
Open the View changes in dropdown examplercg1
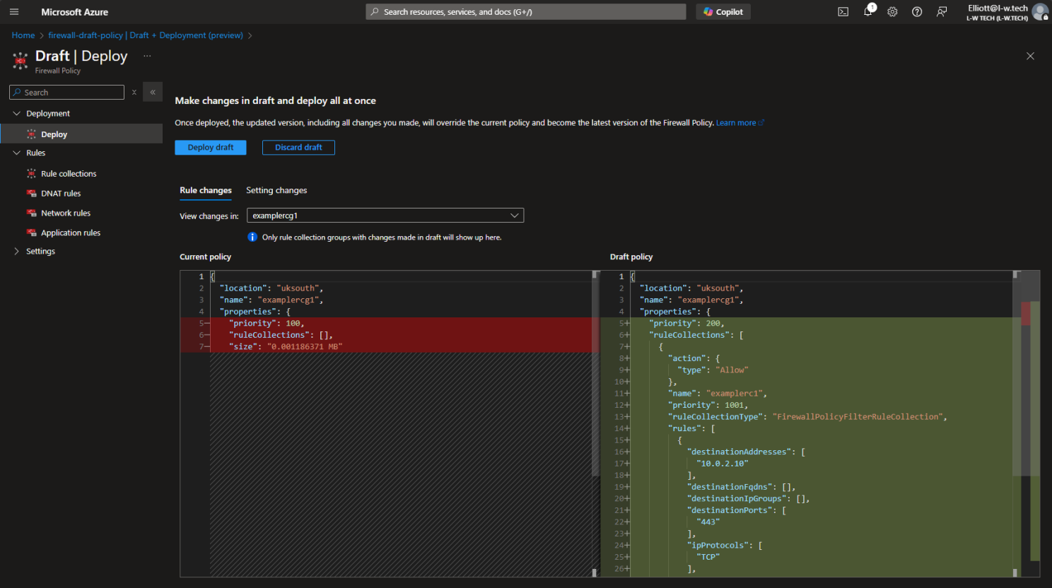pos(385,216)
